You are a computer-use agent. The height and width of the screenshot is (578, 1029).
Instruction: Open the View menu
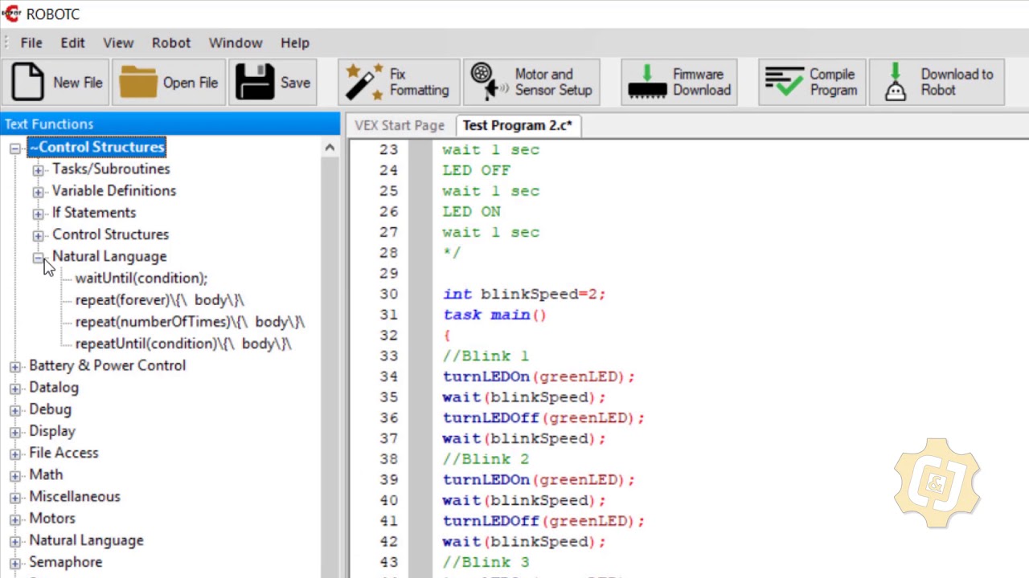[x=118, y=43]
